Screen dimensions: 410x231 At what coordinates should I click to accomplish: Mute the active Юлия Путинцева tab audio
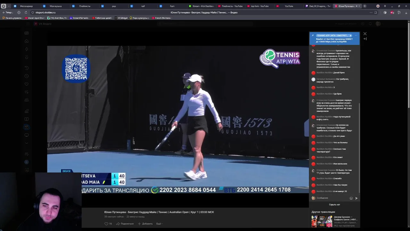[x=357, y=6]
